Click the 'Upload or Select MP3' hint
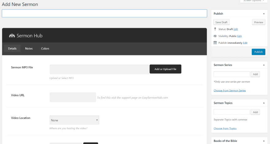 point(62,78)
